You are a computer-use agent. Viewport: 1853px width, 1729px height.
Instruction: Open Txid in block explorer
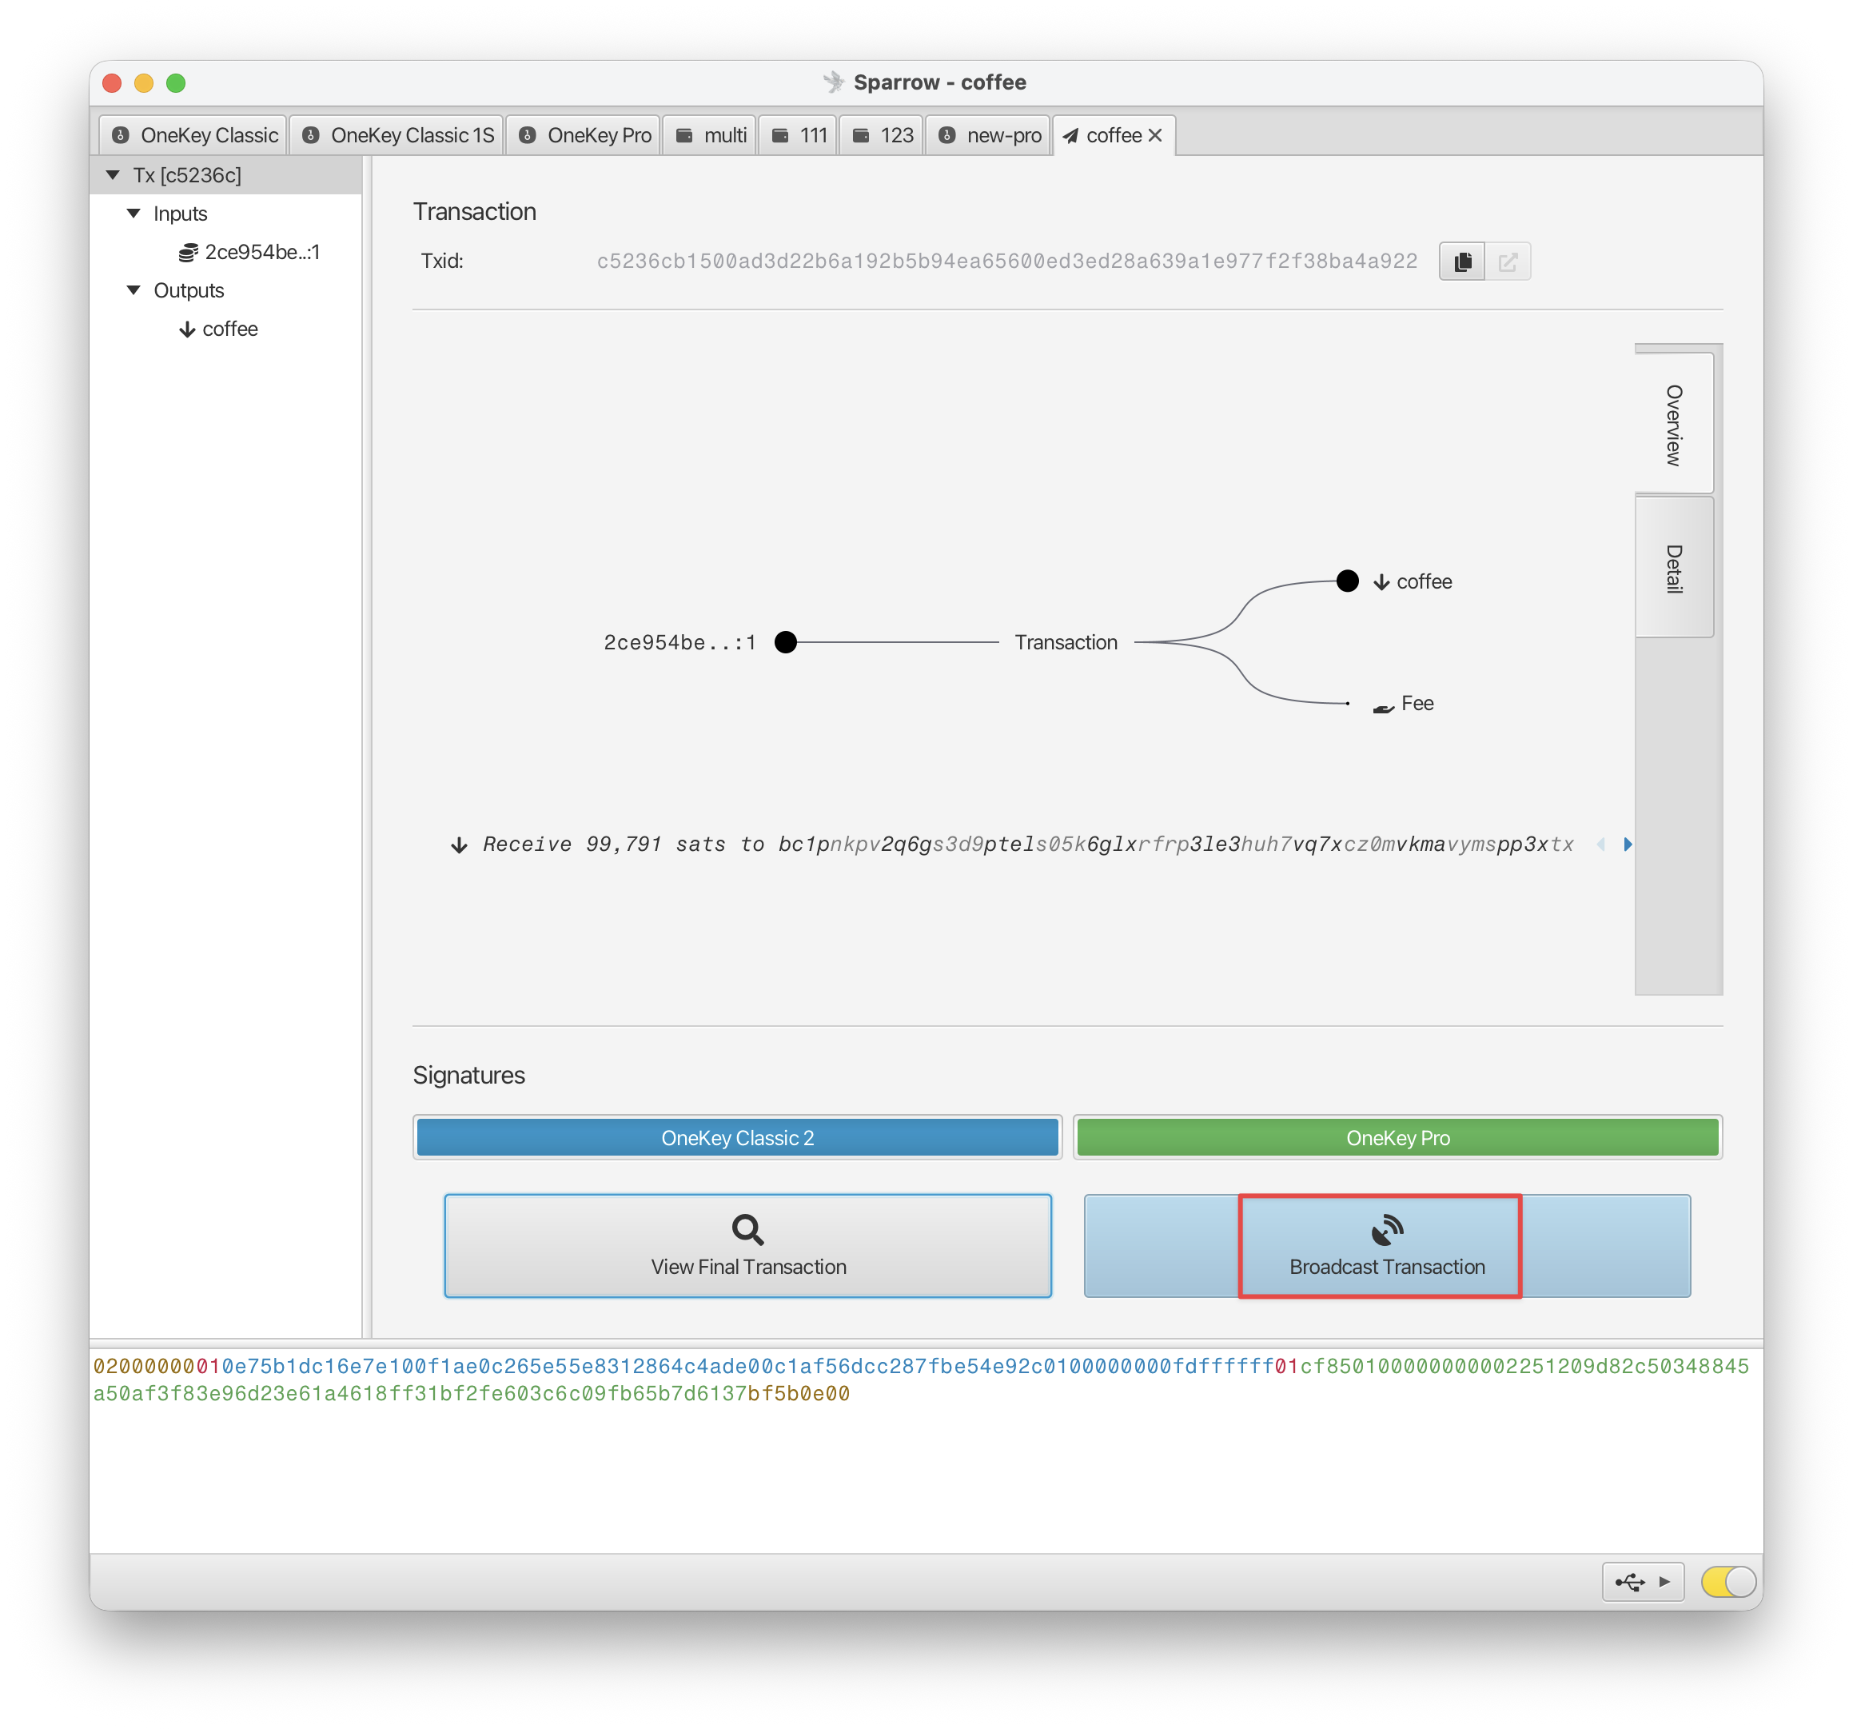[1507, 262]
